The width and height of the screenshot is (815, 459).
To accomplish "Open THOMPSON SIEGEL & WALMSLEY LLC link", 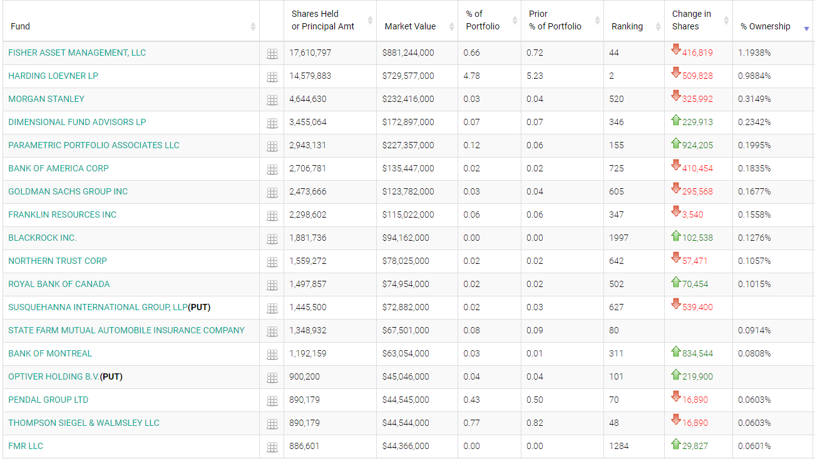I will (84, 423).
